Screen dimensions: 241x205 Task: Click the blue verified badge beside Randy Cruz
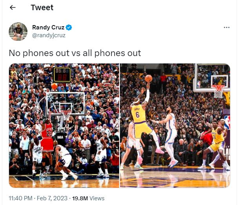click(x=69, y=27)
